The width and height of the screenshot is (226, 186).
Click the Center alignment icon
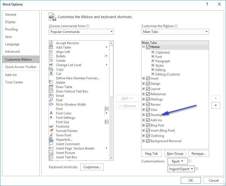pyautogui.click(x=51, y=60)
